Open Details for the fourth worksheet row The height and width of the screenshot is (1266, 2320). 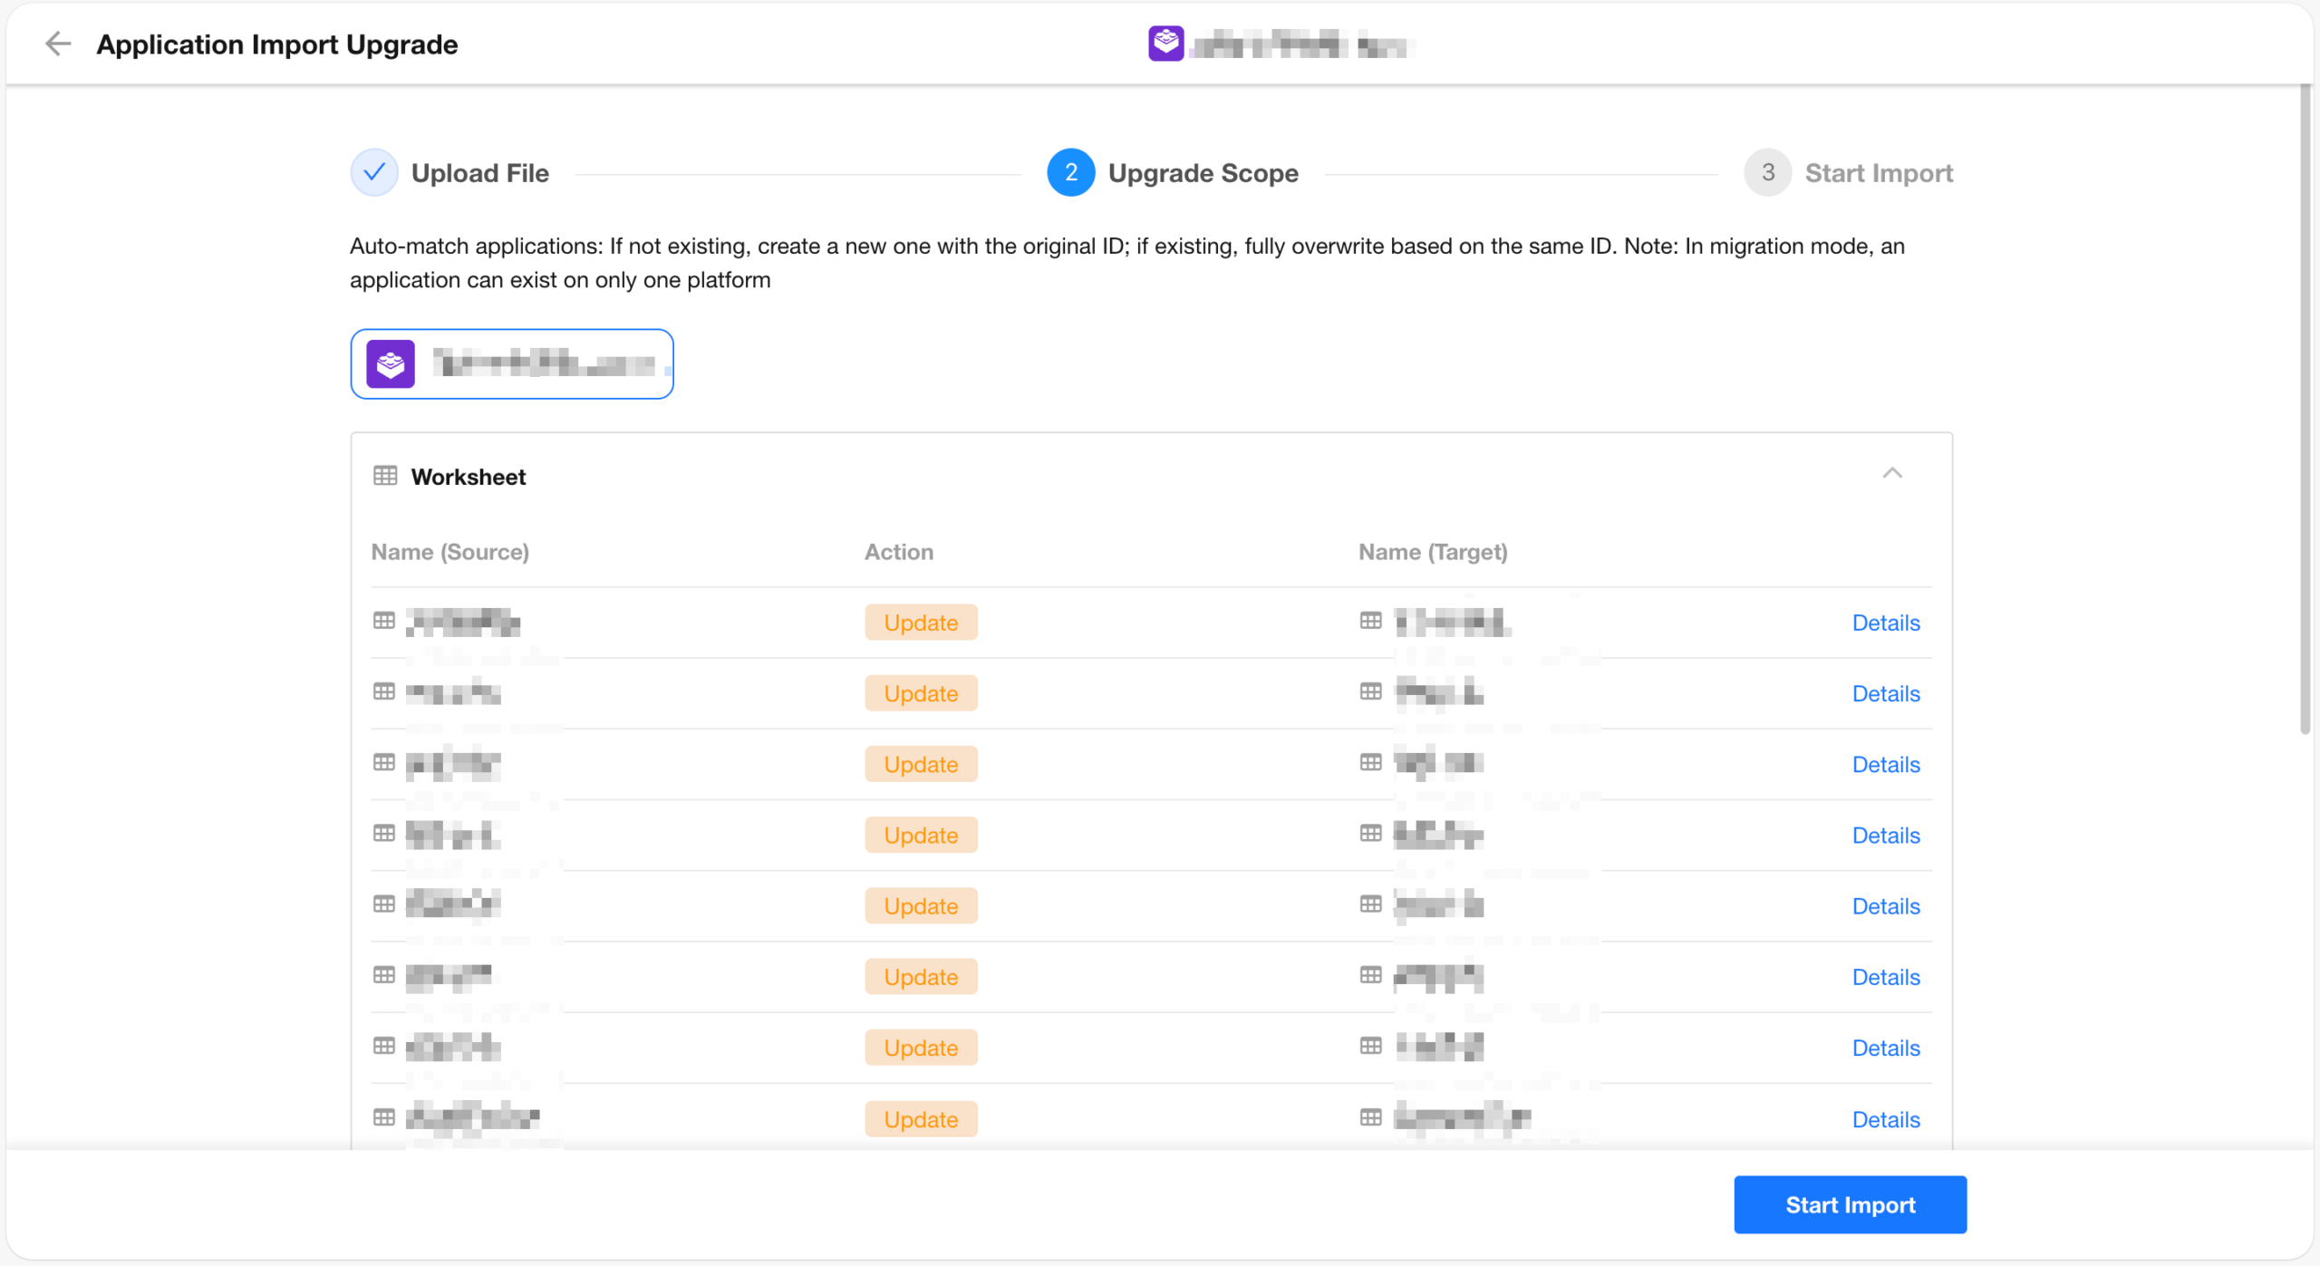point(1885,835)
